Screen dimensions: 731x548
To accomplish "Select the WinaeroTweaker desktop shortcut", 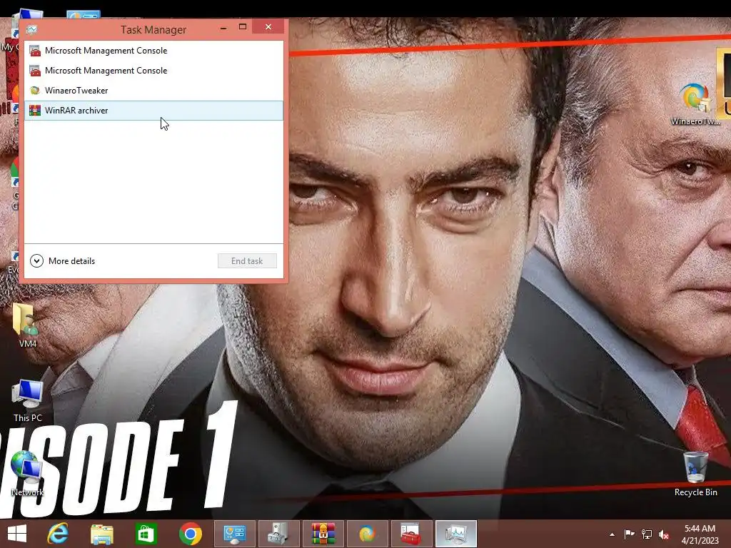I will point(695,103).
